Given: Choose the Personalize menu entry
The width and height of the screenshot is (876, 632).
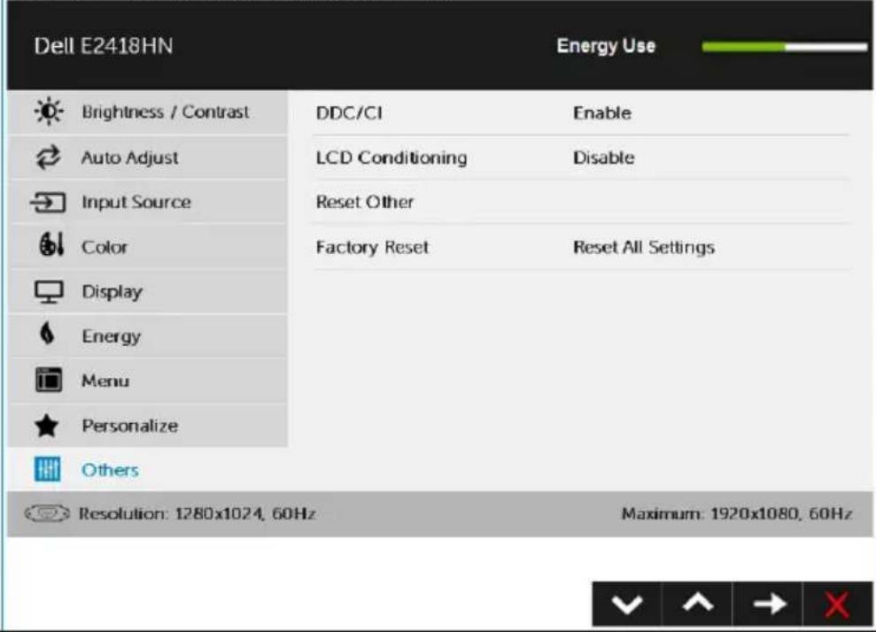Looking at the screenshot, I should coord(148,426).
